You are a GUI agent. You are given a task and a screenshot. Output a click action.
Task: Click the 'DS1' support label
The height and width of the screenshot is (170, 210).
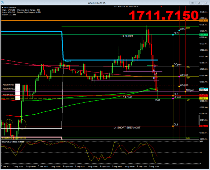[188, 138]
